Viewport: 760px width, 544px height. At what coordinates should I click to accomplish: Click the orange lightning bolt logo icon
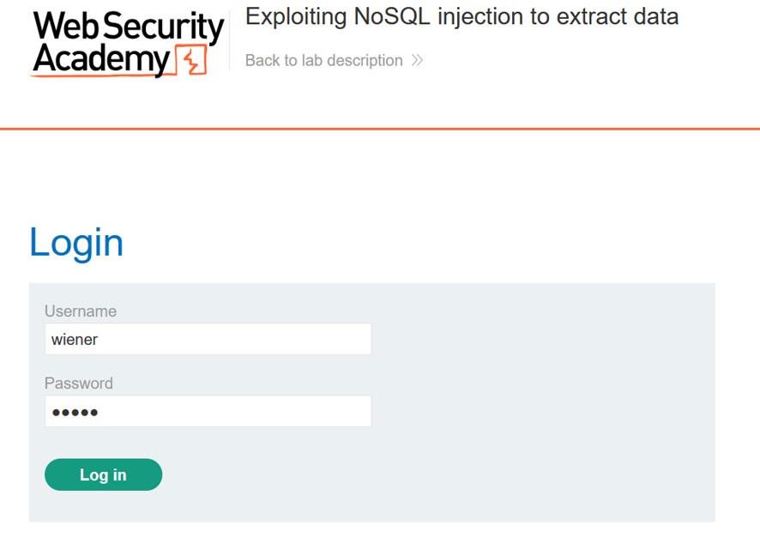pos(191,60)
